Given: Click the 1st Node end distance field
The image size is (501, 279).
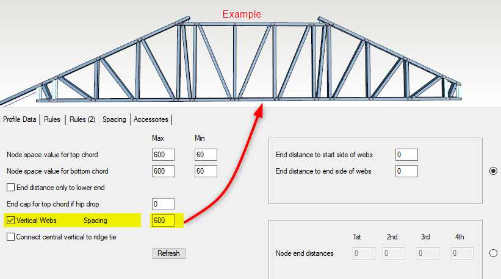Looking at the screenshot, I should (361, 253).
